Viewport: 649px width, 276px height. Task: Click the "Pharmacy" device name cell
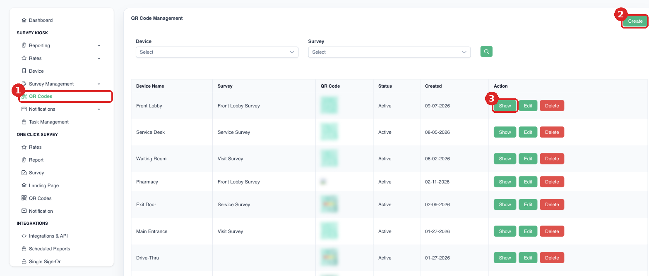[x=147, y=182]
